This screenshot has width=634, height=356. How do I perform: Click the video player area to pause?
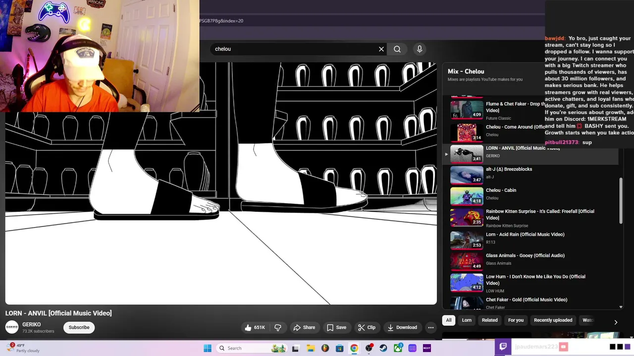221,183
